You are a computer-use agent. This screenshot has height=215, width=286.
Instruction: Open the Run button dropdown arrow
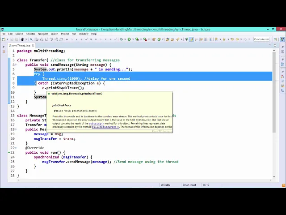(132, 39)
